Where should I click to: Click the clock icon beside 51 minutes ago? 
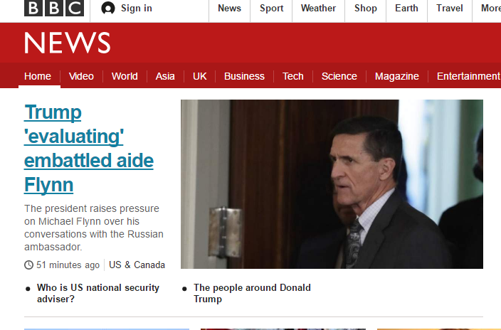28,265
